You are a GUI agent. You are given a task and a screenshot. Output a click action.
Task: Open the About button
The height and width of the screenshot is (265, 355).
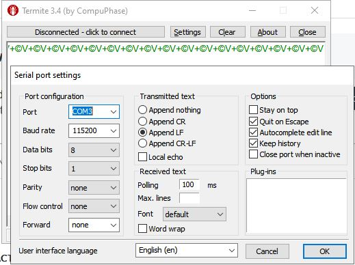[x=267, y=32]
